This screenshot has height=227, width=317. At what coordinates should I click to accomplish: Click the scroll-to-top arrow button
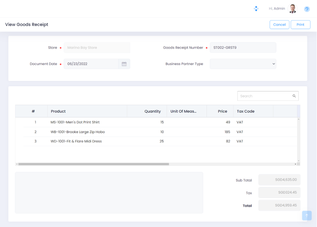coord(307,216)
